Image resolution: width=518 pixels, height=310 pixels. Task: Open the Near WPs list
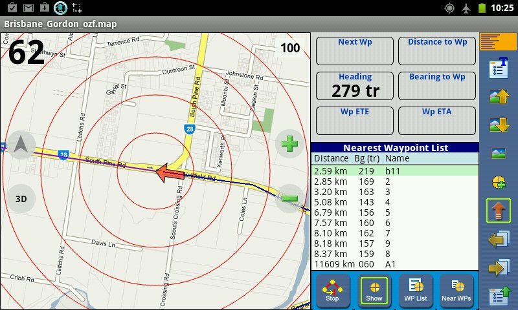(x=456, y=290)
